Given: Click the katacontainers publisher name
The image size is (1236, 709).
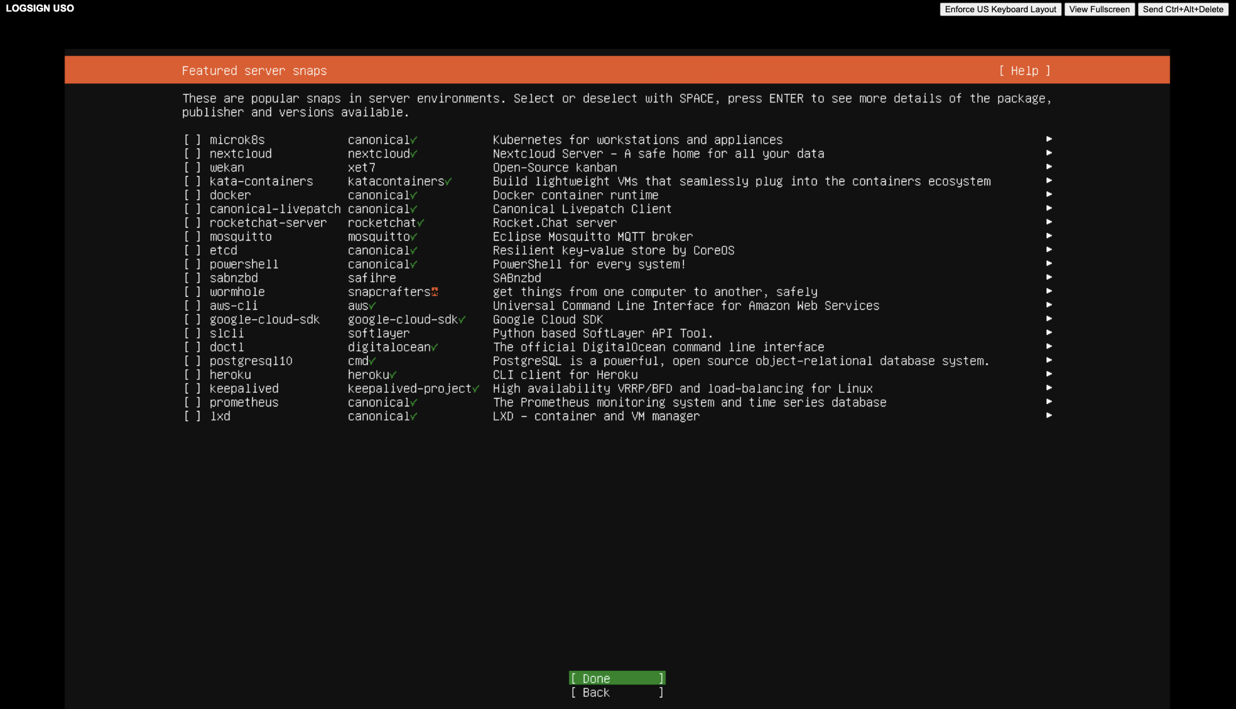Looking at the screenshot, I should pos(396,181).
